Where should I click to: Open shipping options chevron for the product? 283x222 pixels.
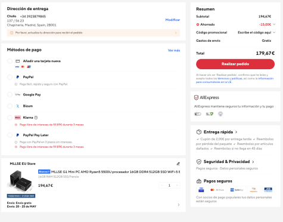click(179, 205)
